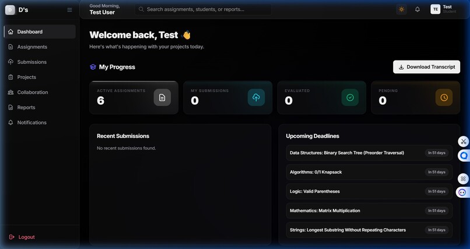Click the 'In 51 days' badge for Knapsack
The width and height of the screenshot is (470, 249).
(436, 172)
